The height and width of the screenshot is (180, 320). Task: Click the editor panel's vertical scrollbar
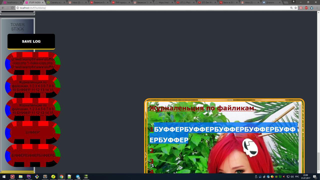300,137
